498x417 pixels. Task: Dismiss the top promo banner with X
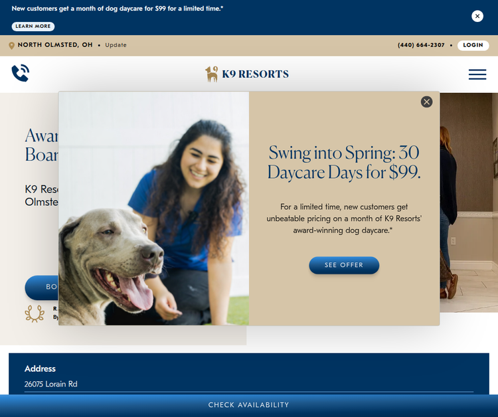pos(477,16)
